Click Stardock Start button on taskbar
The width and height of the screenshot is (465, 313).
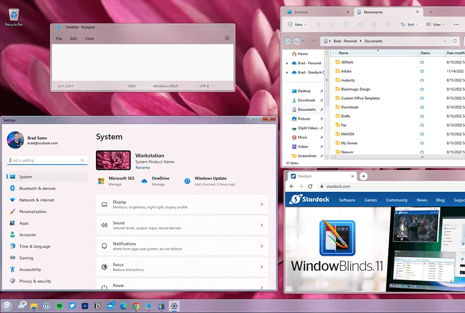tap(7, 306)
